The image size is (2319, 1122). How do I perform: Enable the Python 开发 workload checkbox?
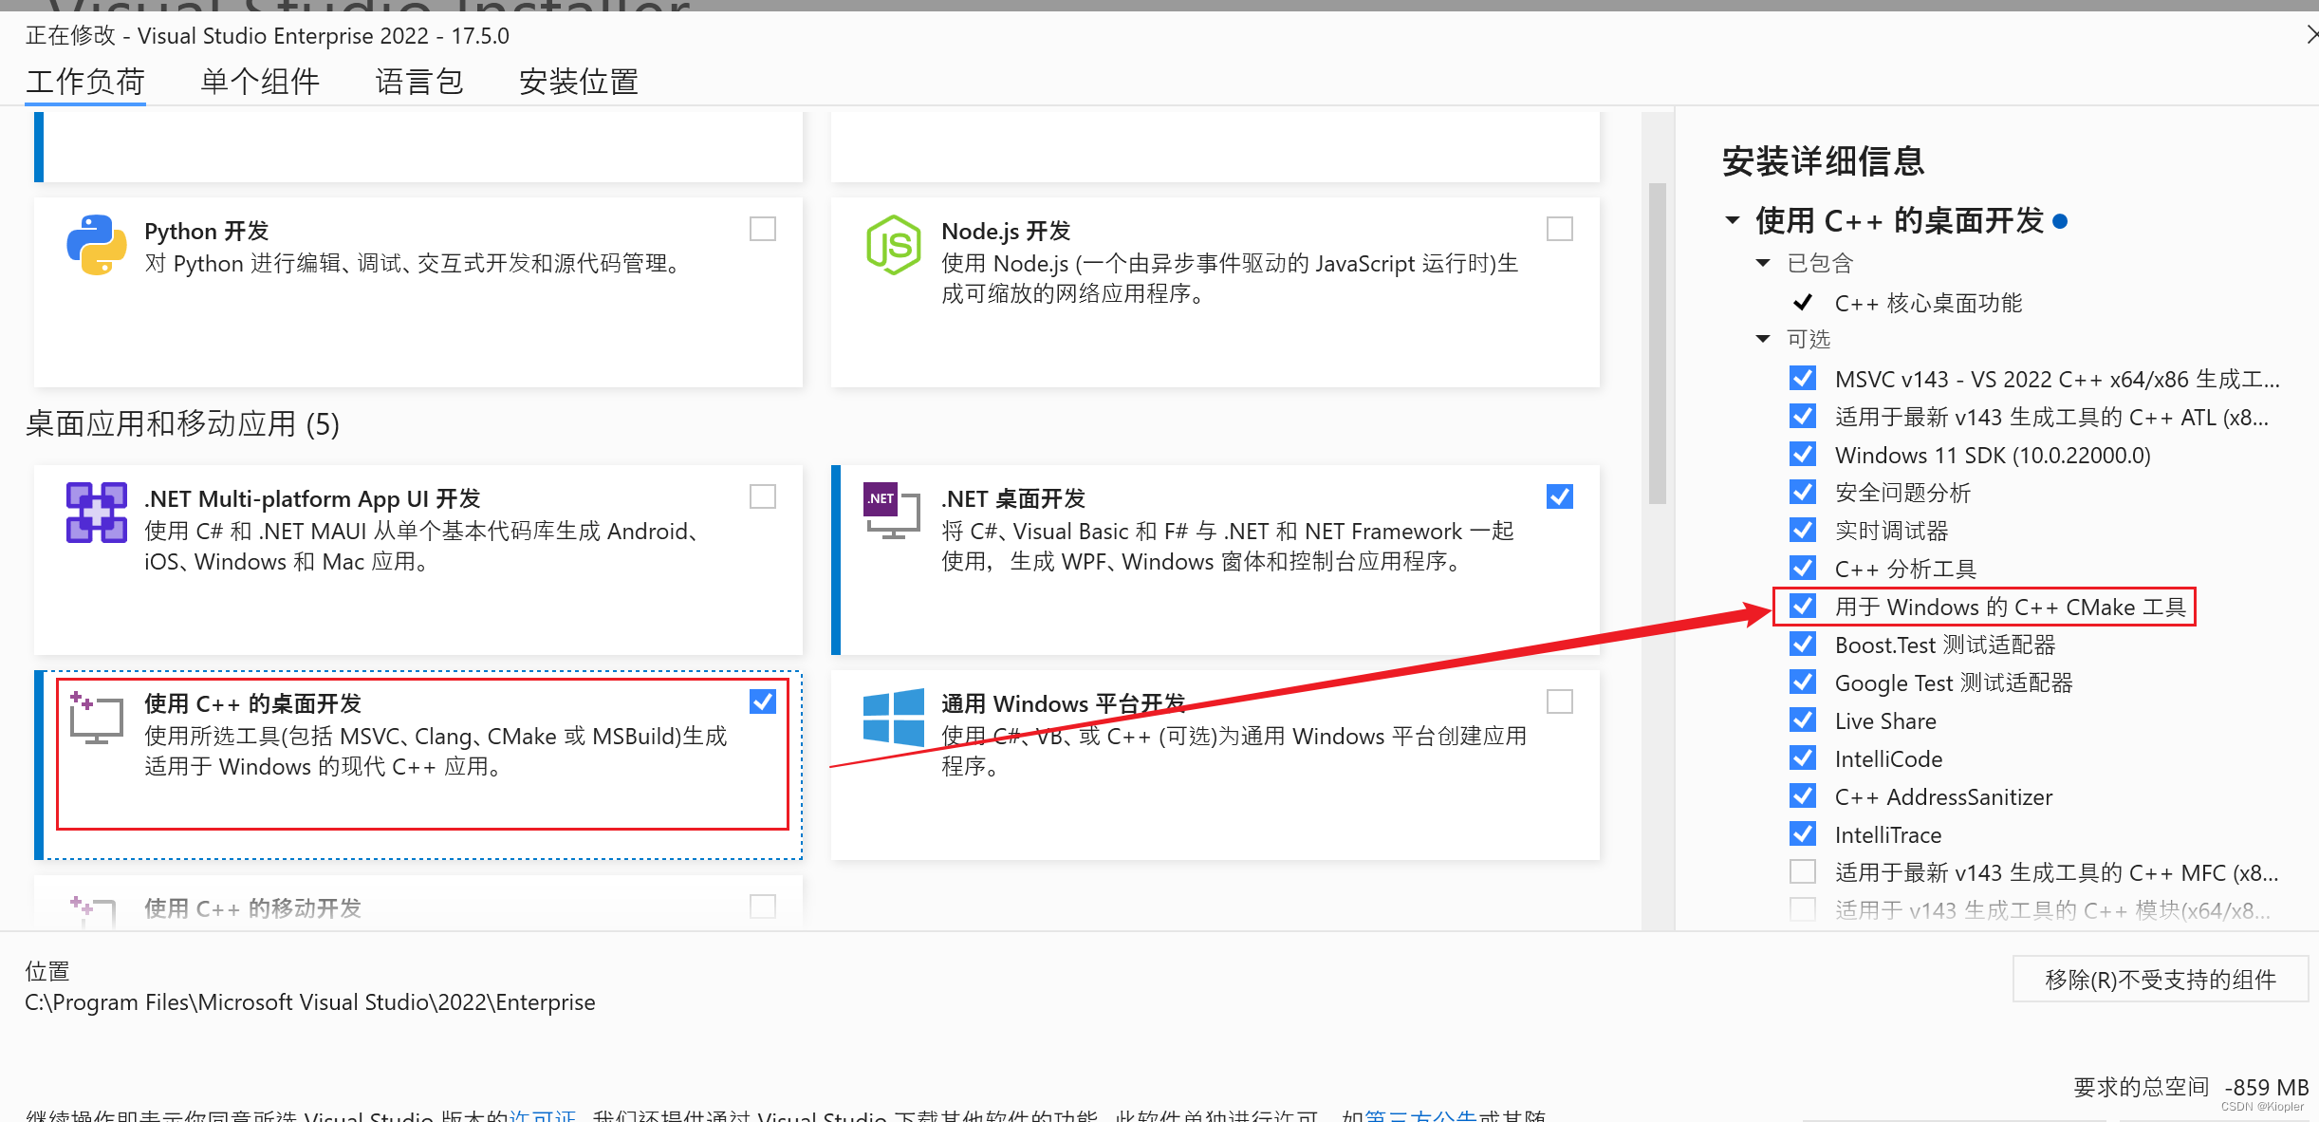(x=763, y=229)
